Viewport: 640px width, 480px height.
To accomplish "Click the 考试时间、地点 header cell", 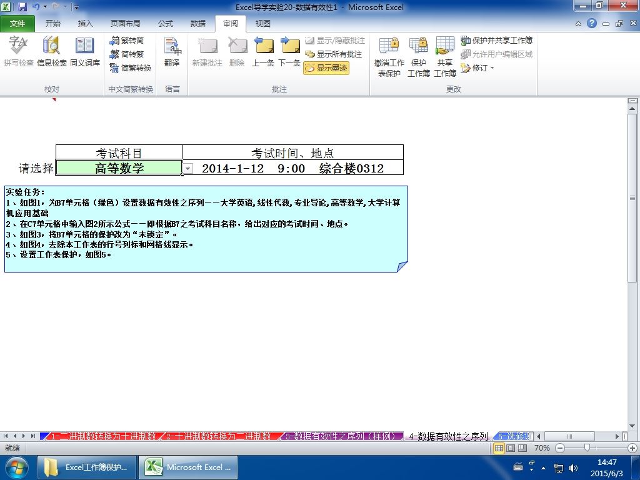I will 292,152.
